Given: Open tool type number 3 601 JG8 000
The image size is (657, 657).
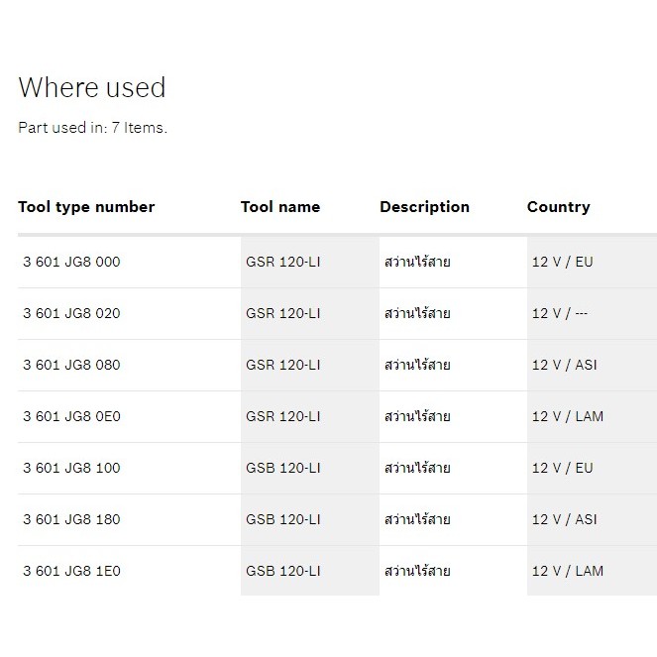Looking at the screenshot, I should (71, 263).
